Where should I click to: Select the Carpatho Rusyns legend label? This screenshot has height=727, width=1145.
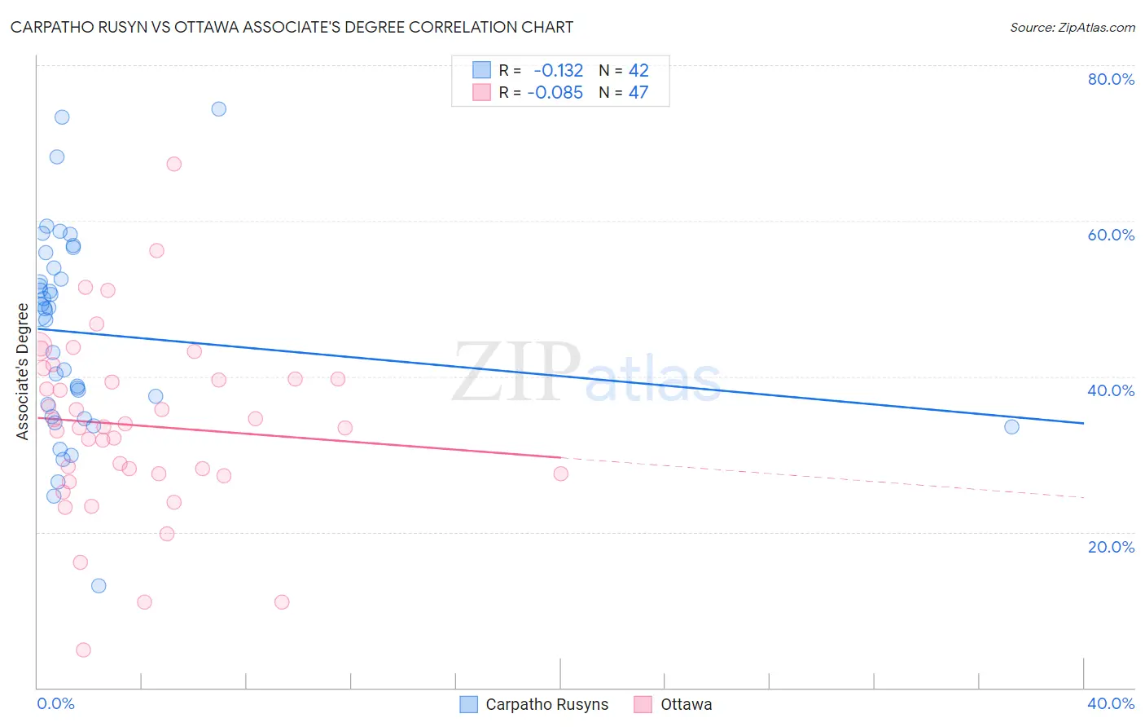click(x=547, y=704)
